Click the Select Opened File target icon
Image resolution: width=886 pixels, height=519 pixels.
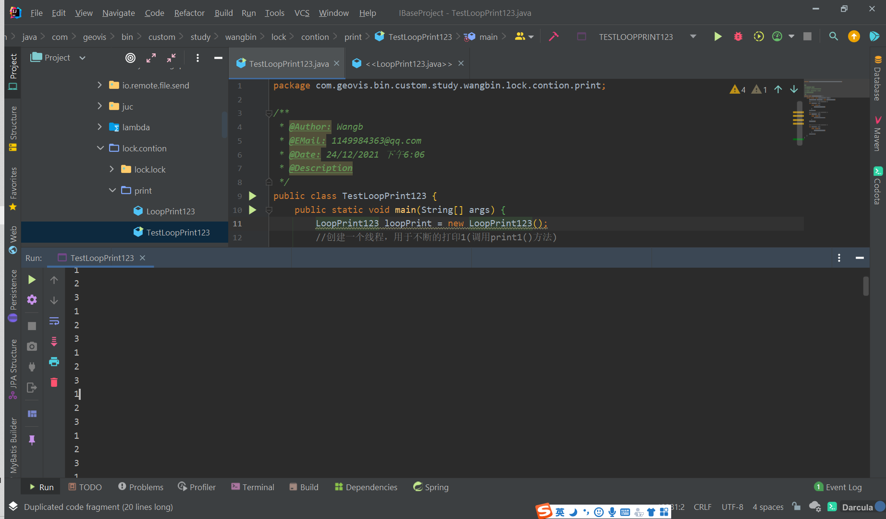coord(130,58)
